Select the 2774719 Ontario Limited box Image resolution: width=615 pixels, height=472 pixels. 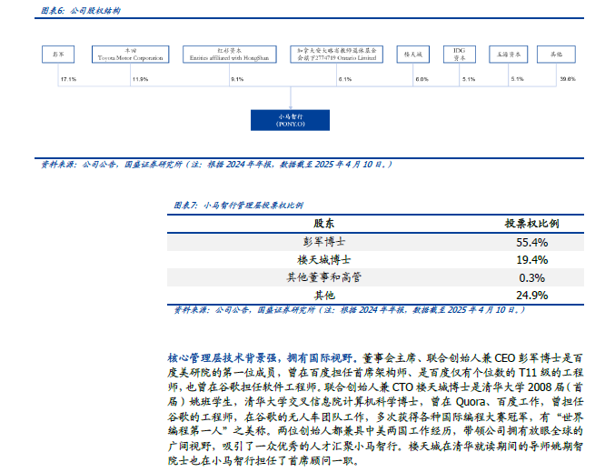tap(336, 55)
